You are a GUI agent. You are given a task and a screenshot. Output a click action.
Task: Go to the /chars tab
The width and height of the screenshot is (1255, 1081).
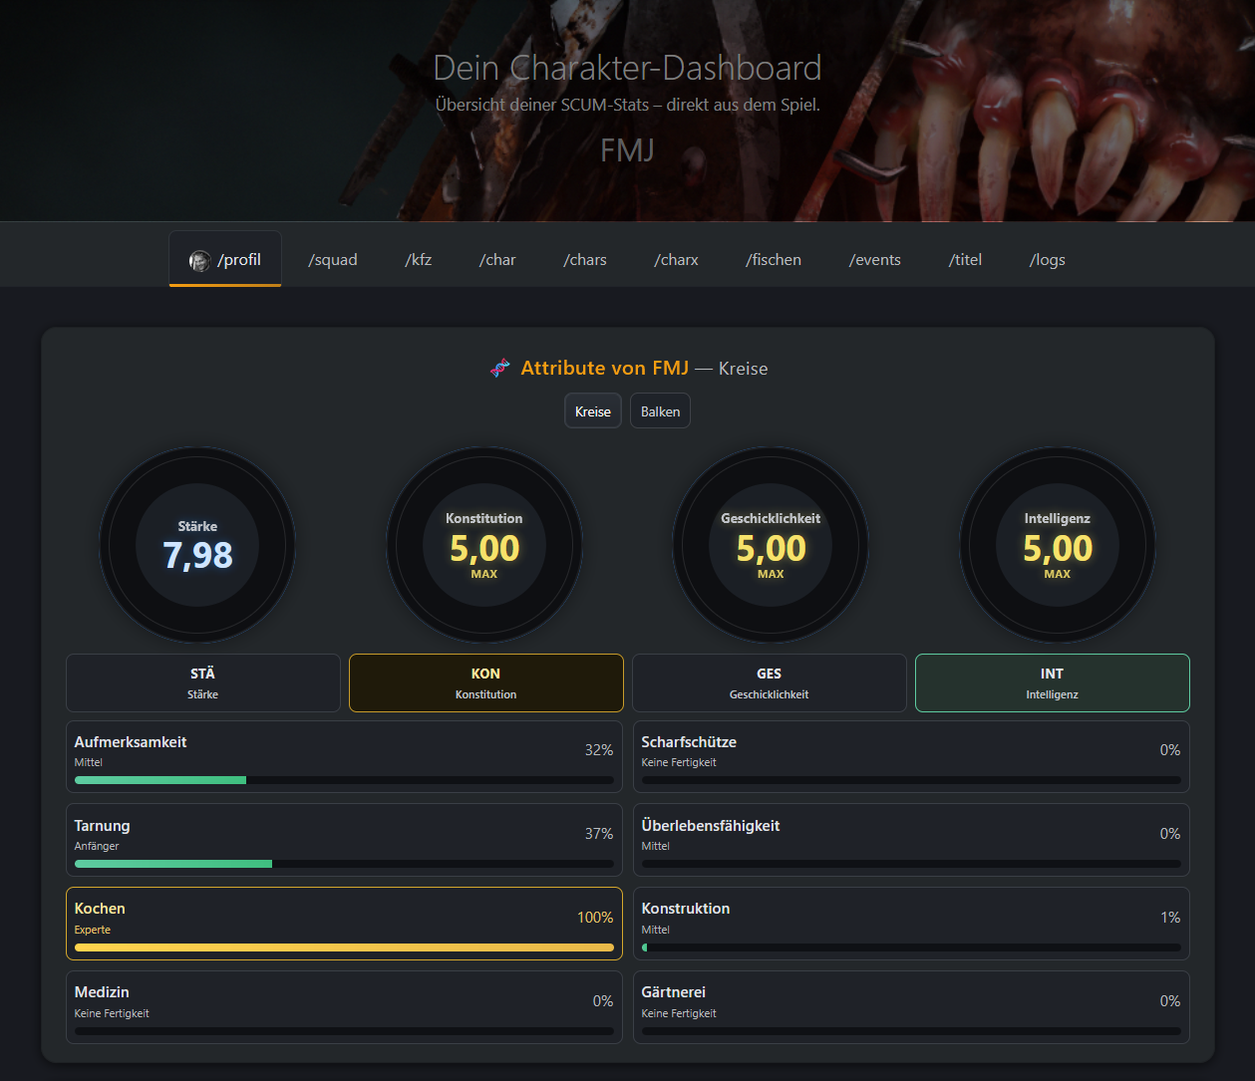[x=585, y=260]
